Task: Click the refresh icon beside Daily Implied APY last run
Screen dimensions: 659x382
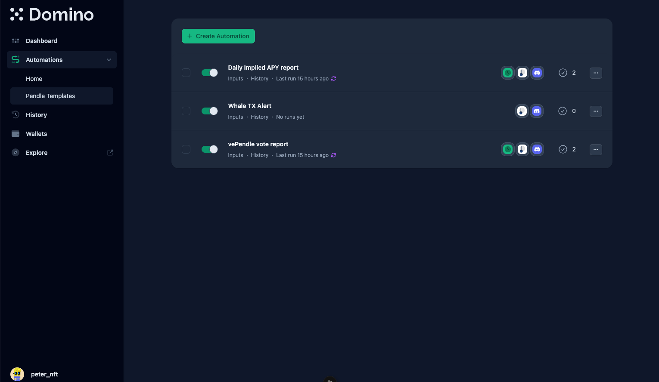Action: 334,79
